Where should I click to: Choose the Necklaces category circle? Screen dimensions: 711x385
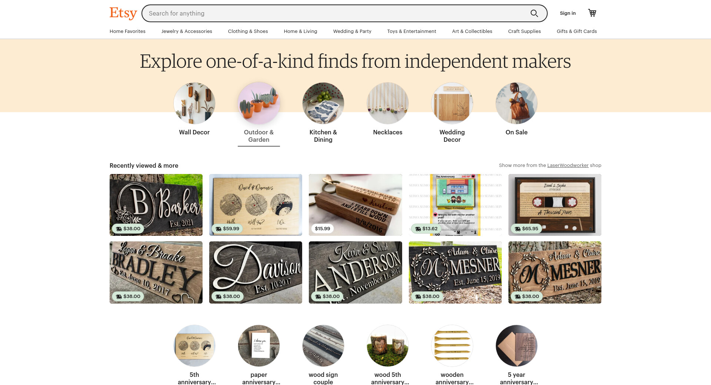point(388,103)
